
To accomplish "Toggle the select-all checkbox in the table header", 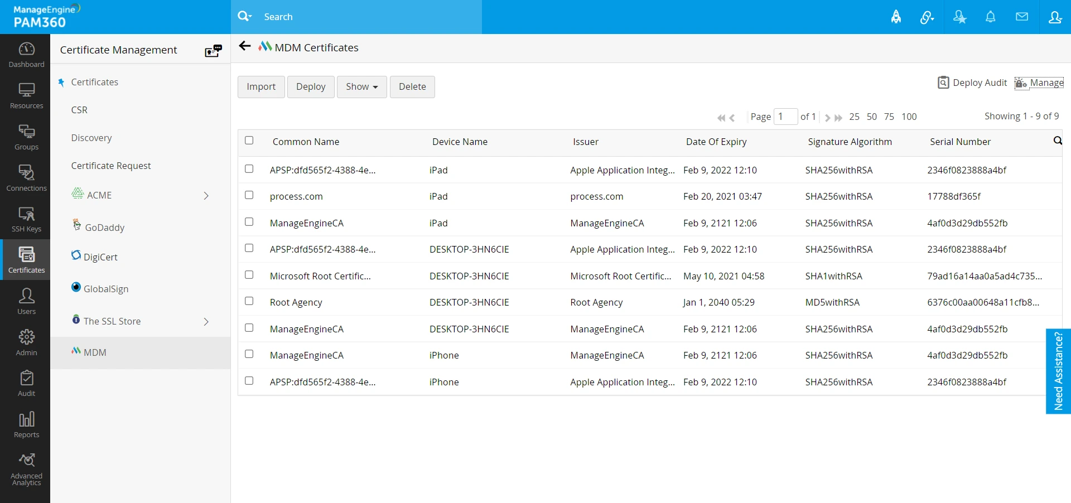I will click(x=249, y=141).
